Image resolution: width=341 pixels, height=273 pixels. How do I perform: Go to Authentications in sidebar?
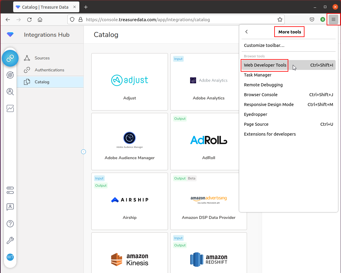coord(49,70)
